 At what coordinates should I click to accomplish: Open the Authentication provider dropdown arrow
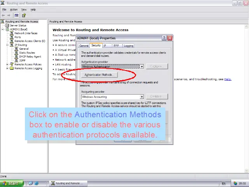pos(142,67)
